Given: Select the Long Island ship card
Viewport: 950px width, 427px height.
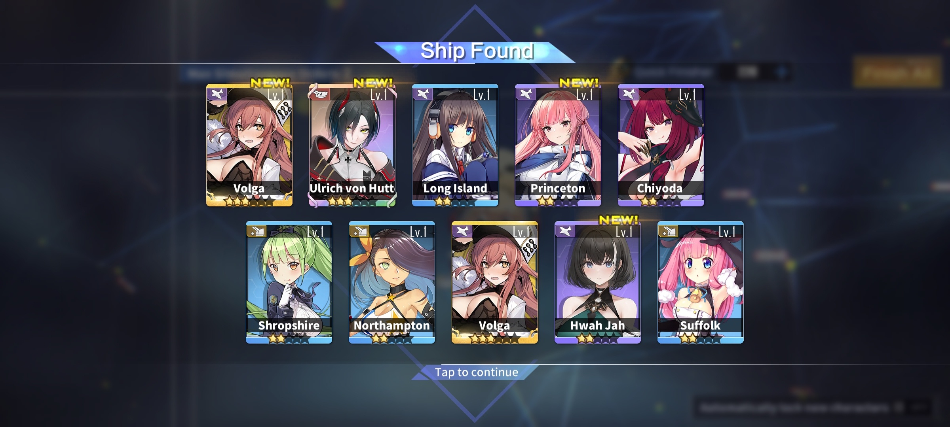Looking at the screenshot, I should point(455,145).
